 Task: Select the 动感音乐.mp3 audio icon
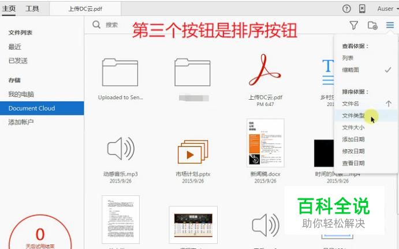[x=121, y=149]
